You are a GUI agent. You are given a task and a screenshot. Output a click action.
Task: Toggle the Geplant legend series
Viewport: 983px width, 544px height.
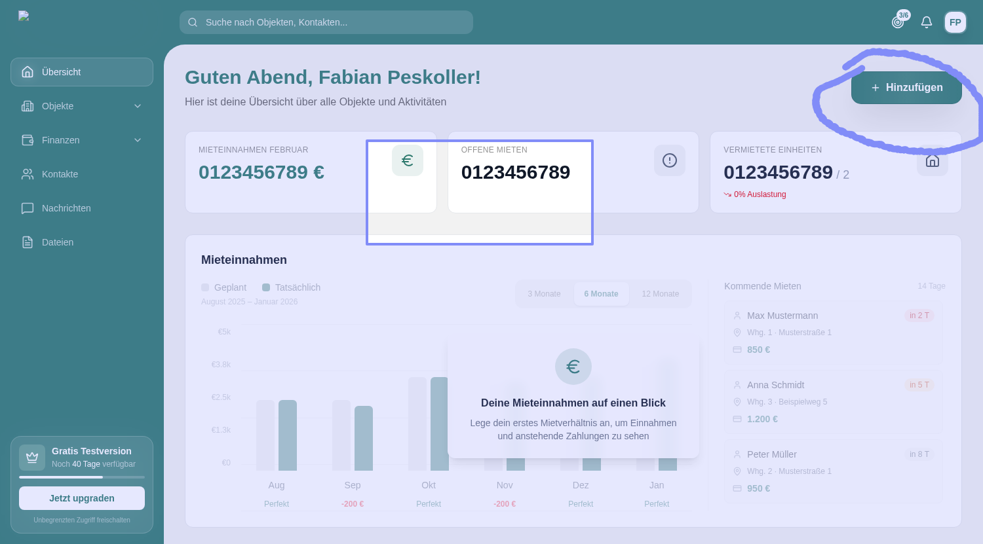coord(224,287)
